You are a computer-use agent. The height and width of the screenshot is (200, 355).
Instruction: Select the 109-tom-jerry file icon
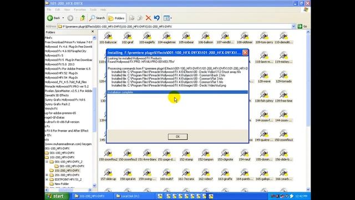click(x=264, y=38)
